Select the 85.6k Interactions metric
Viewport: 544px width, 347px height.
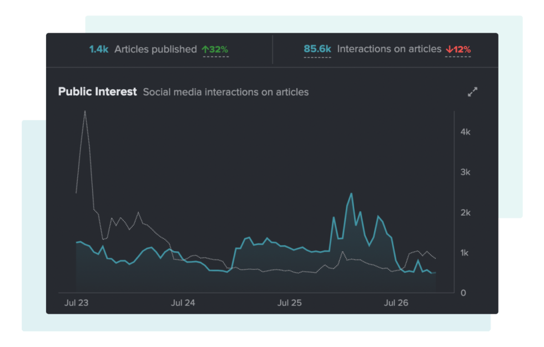click(317, 49)
